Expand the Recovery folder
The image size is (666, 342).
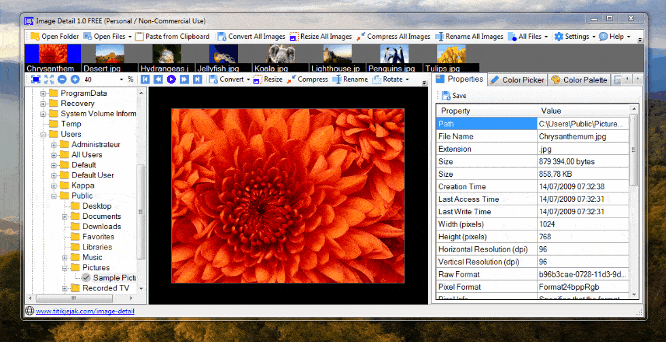click(43, 103)
